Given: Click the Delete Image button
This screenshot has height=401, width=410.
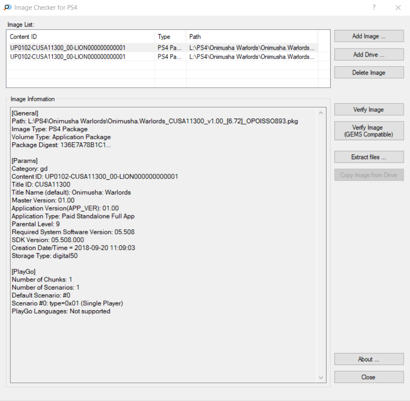Looking at the screenshot, I should 369,73.
